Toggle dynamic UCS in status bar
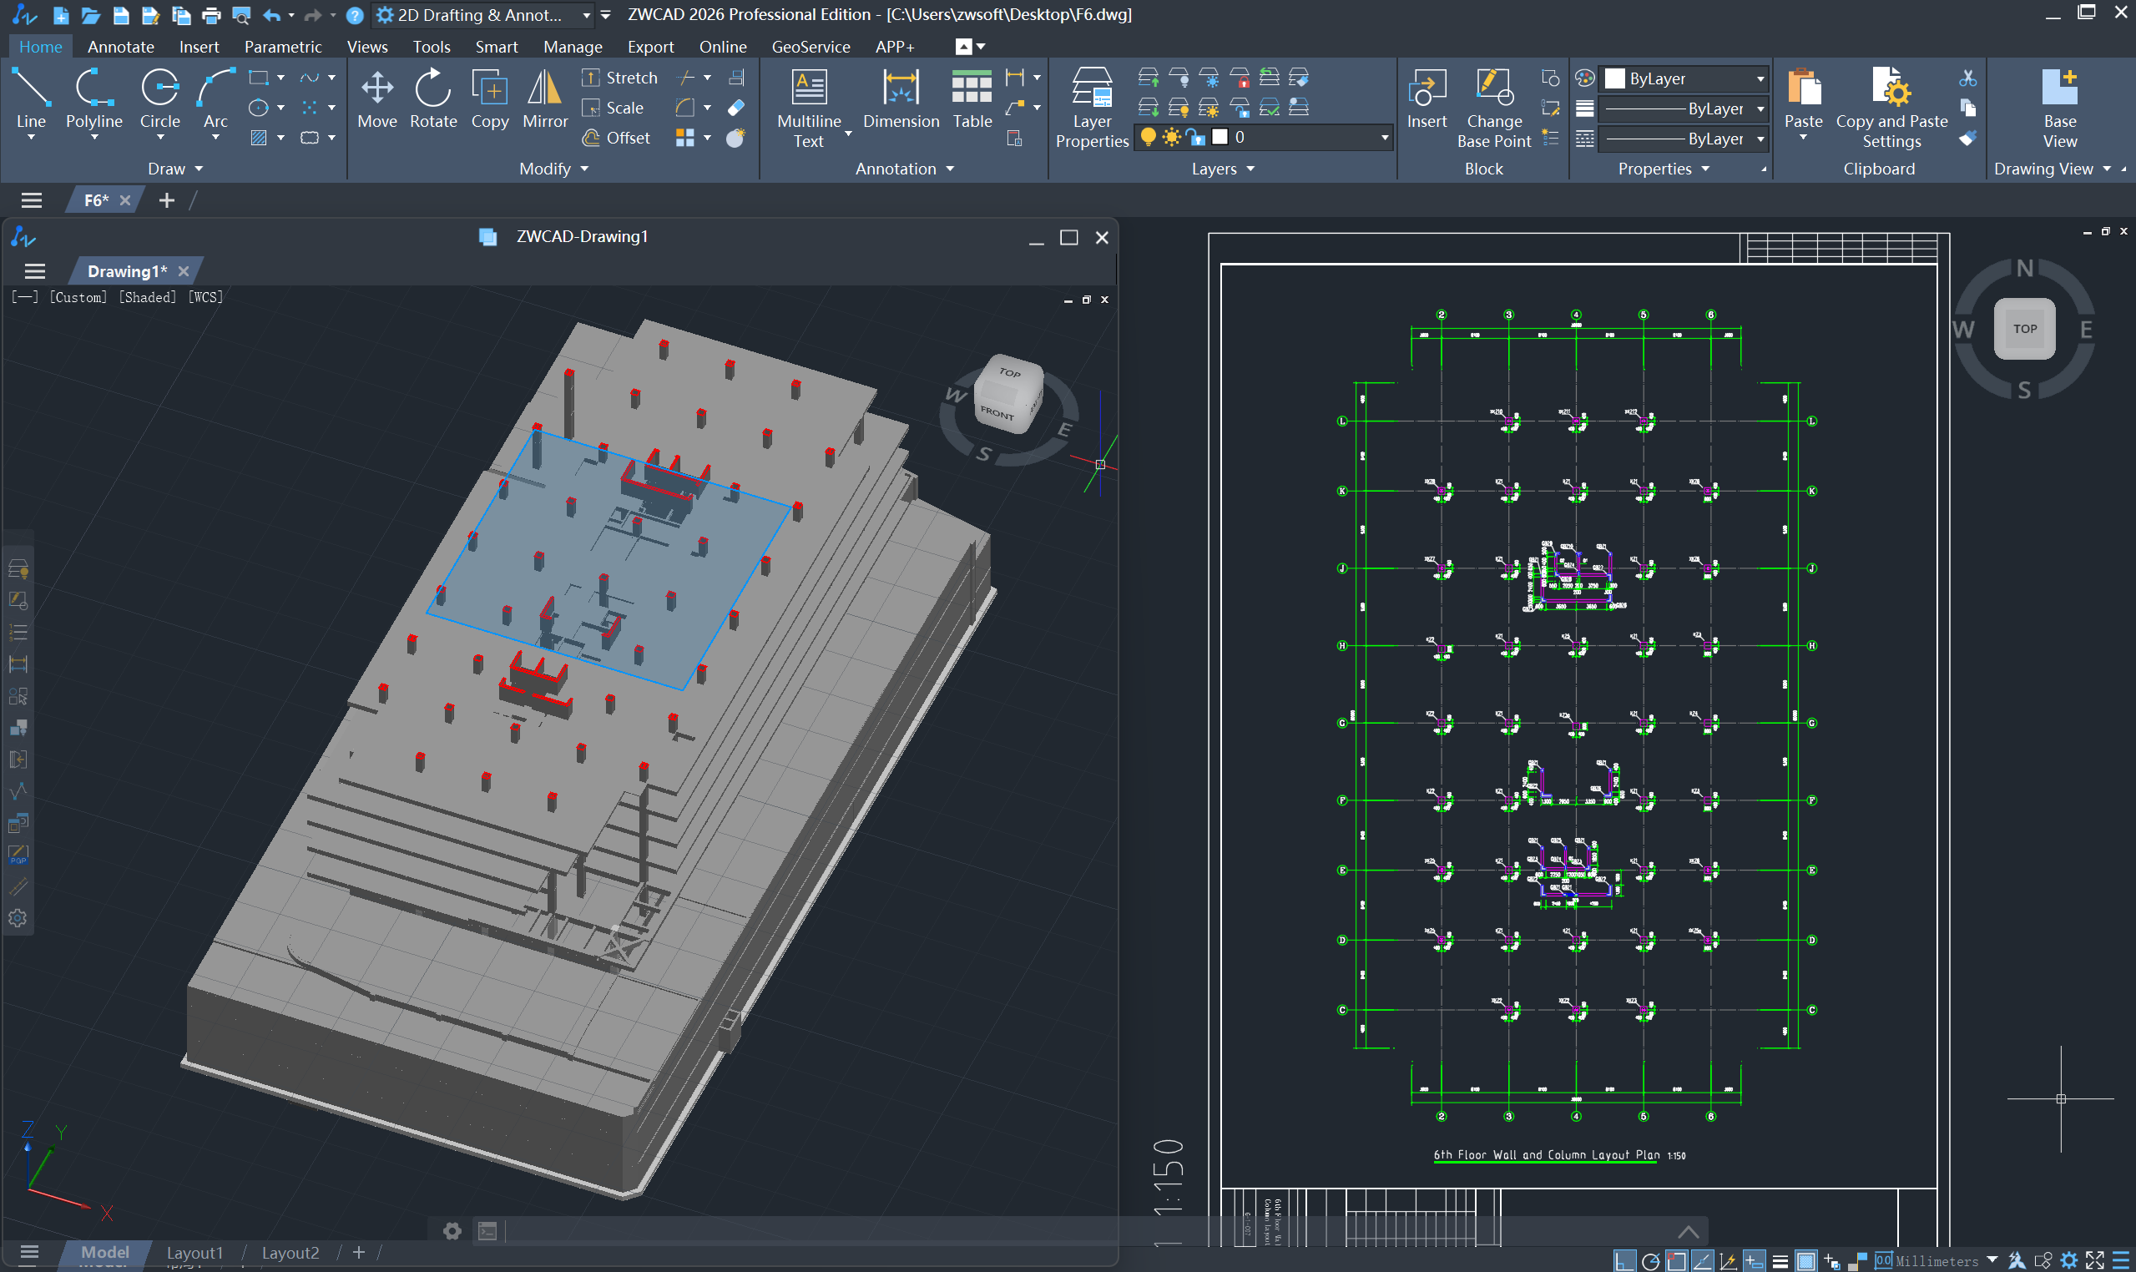Screen dimensions: 2136x1272 click(x=1728, y=1260)
